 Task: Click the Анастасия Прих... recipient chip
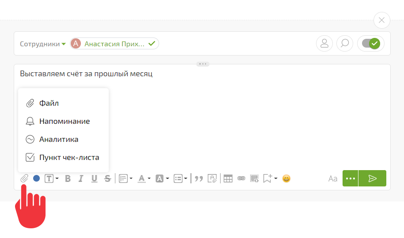[114, 44]
